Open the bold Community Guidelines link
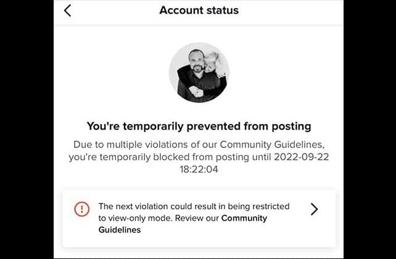 pos(183,224)
